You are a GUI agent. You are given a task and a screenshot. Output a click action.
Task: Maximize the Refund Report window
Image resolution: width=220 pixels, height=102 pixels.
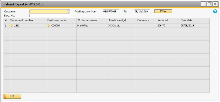209,4
